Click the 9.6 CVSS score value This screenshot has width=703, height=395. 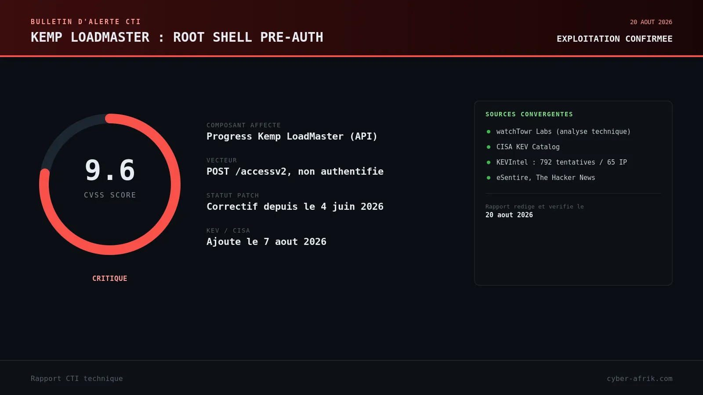pyautogui.click(x=110, y=170)
